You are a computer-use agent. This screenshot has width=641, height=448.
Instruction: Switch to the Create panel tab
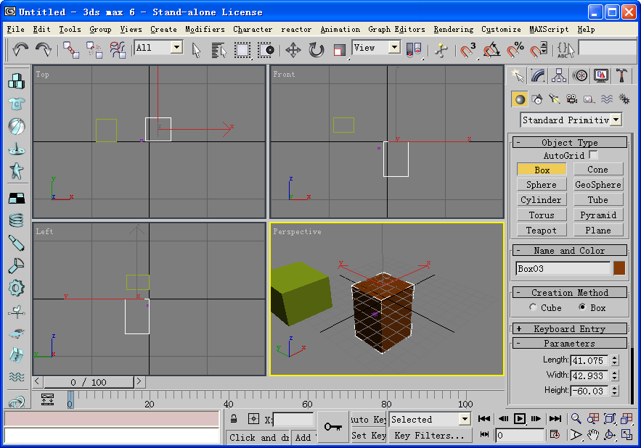(517, 75)
